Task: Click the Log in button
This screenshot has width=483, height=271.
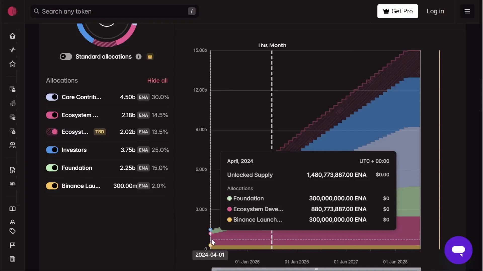Action: (435, 11)
